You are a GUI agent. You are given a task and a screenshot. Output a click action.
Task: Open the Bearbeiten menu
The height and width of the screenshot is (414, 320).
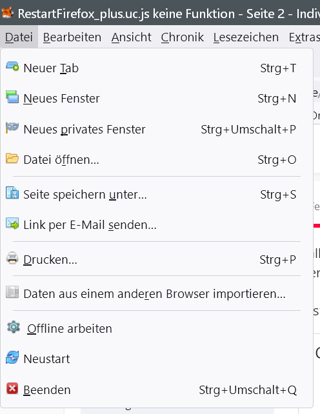(x=72, y=37)
